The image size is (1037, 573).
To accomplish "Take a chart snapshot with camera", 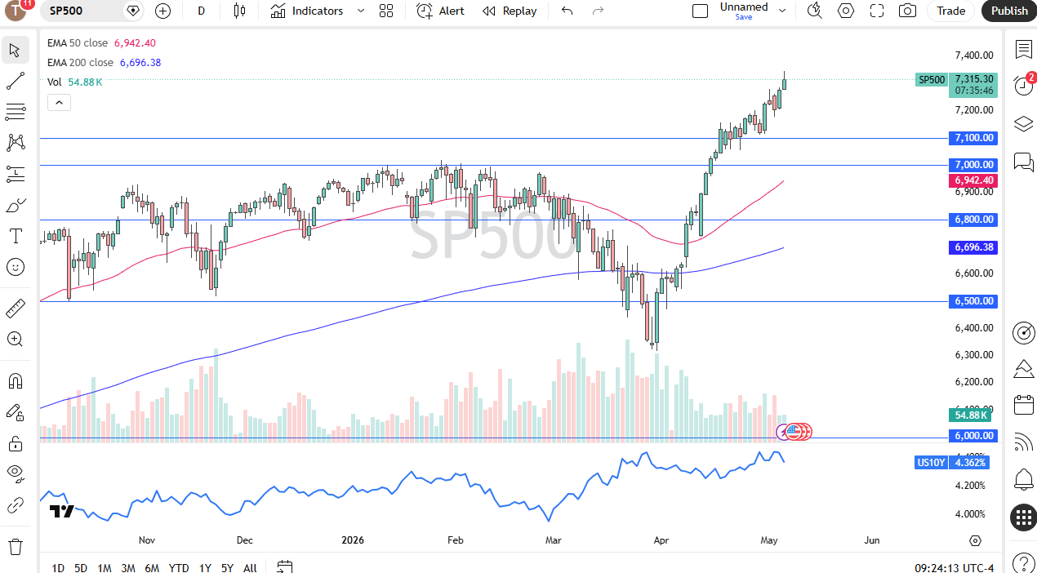I will point(907,11).
